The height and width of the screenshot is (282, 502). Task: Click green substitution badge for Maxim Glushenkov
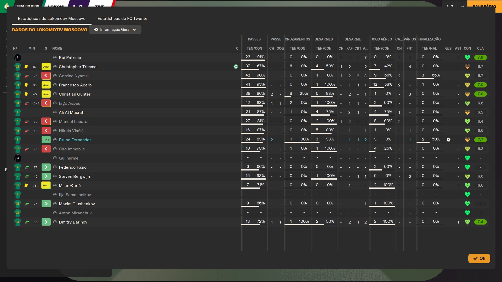pyautogui.click(x=46, y=204)
